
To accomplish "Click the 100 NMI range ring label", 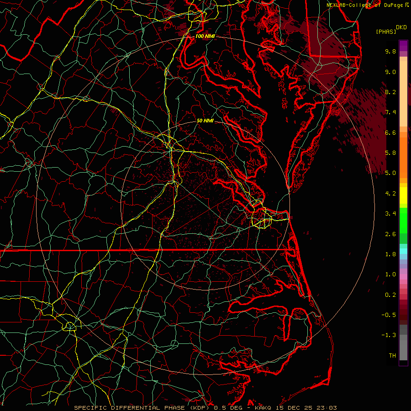I will pyautogui.click(x=205, y=36).
